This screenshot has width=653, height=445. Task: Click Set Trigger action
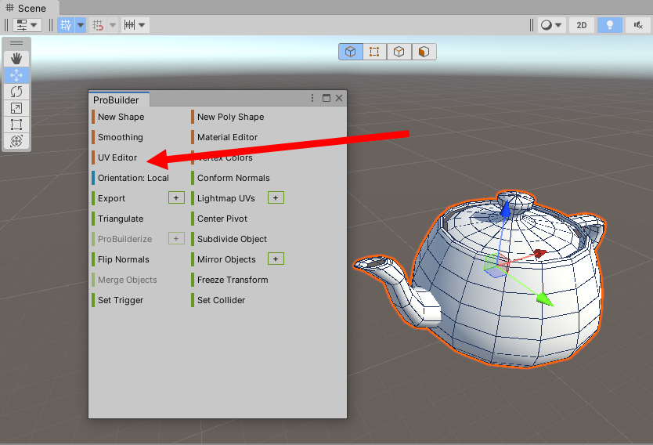(121, 301)
